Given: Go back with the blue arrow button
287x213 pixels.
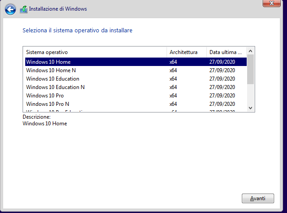Looking at the screenshot, I should click(10, 9).
